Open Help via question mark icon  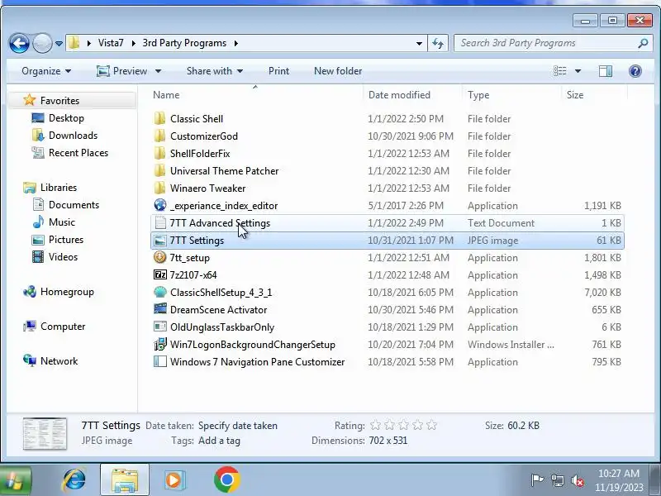635,71
